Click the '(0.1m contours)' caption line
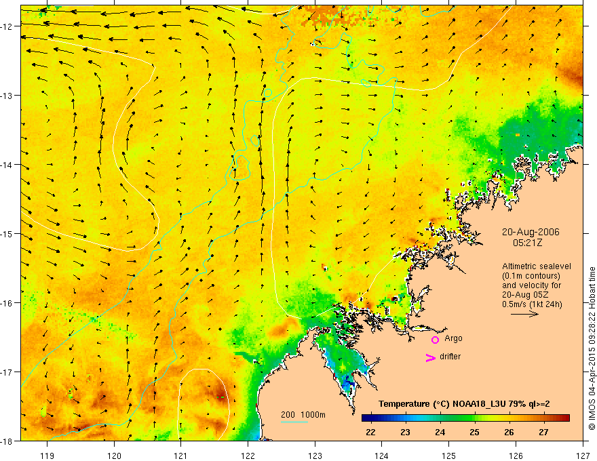Viewport: 597px width, 461px height. [x=531, y=276]
